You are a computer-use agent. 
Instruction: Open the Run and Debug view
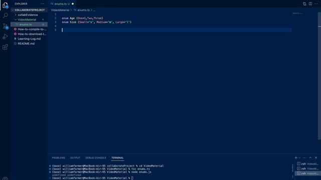tap(6, 36)
